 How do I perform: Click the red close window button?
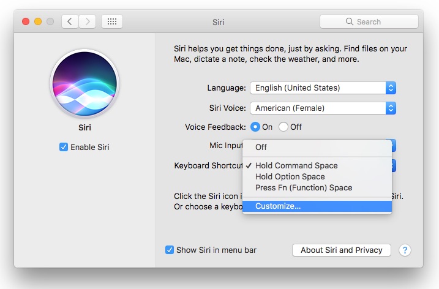coord(26,21)
